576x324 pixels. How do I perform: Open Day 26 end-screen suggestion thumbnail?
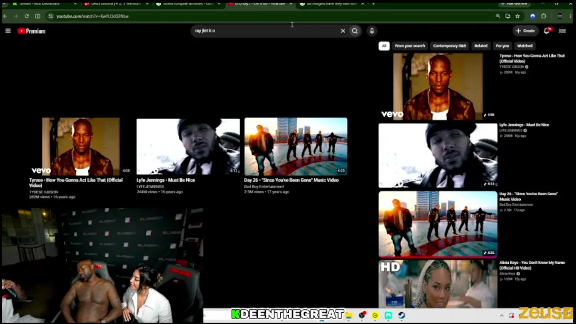296,146
